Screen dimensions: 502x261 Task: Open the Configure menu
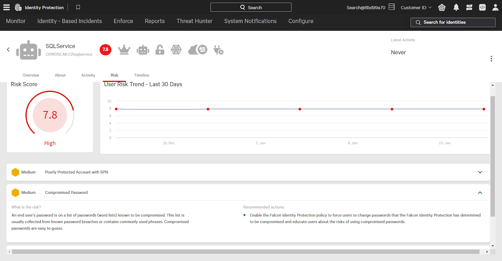(x=301, y=21)
